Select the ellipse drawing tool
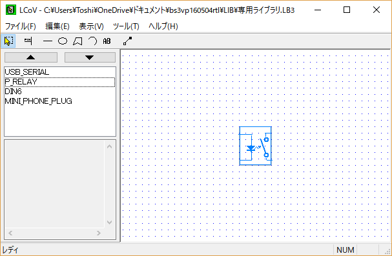The height and width of the screenshot is (256, 392). point(63,41)
